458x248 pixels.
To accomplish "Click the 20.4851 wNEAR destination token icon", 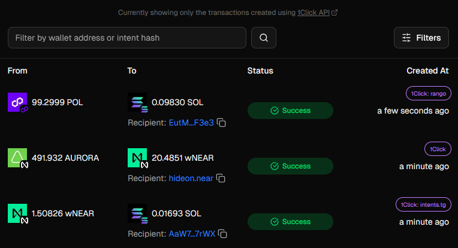I will [x=137, y=158].
